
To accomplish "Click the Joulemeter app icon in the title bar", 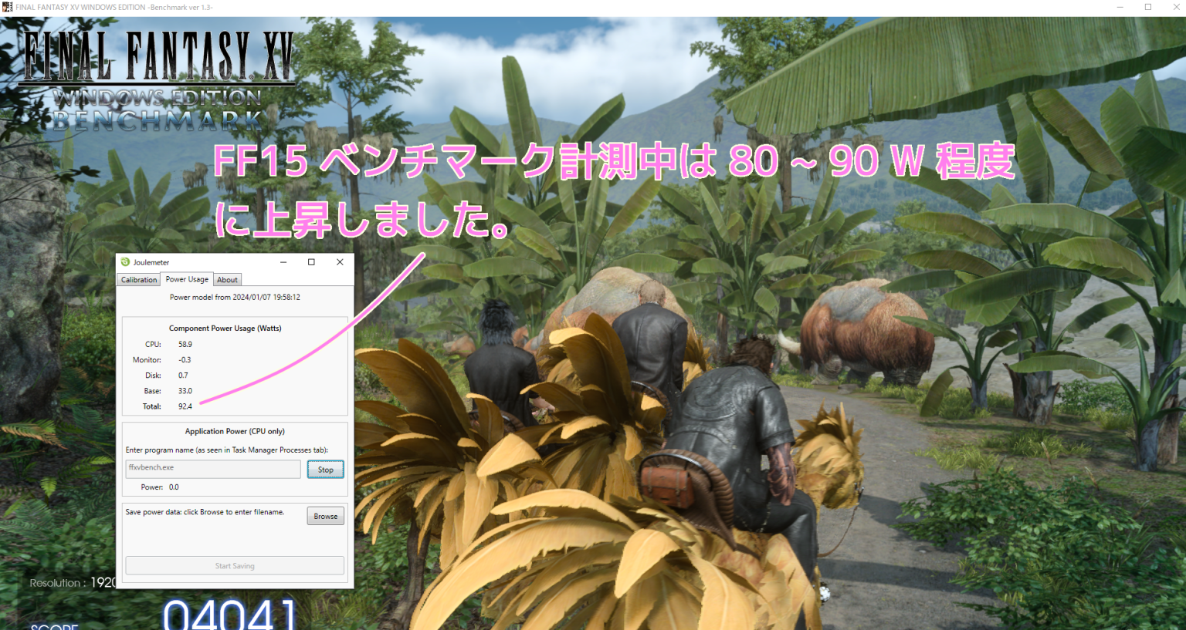I will tap(127, 262).
